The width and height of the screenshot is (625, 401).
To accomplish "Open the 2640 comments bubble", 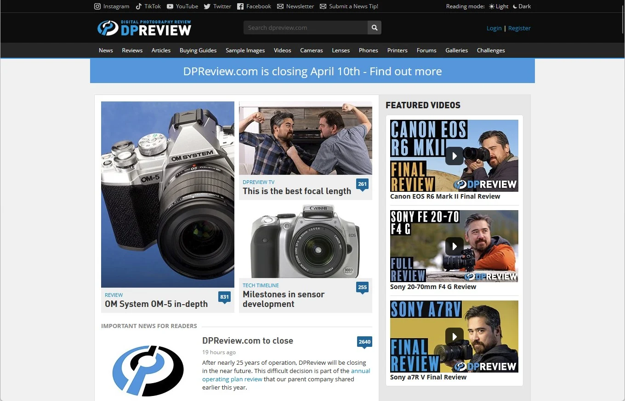I will [364, 342].
